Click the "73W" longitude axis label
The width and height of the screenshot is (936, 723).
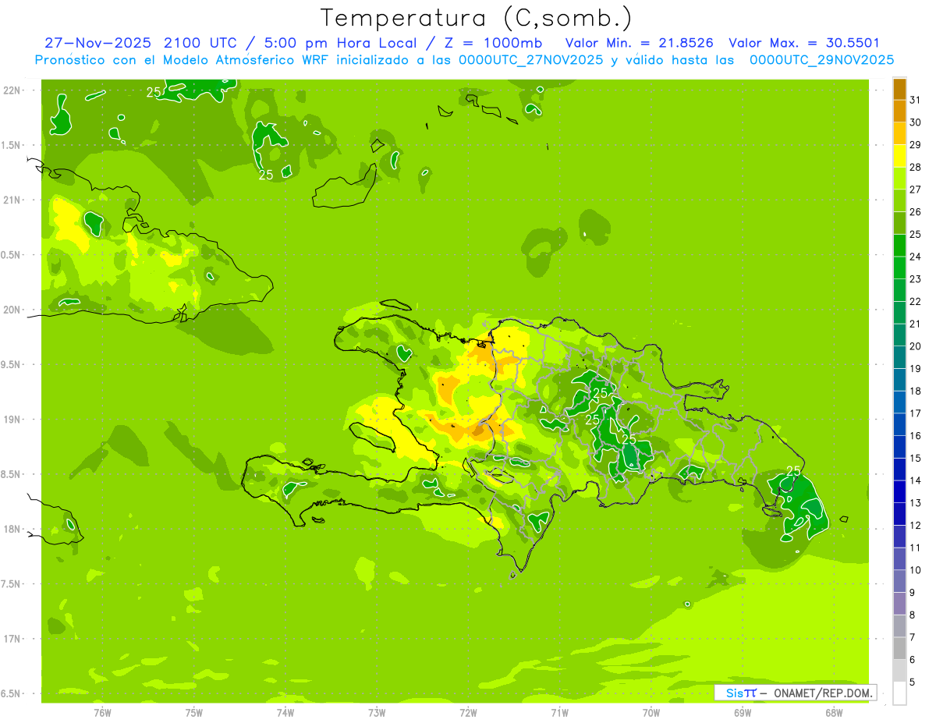377,712
